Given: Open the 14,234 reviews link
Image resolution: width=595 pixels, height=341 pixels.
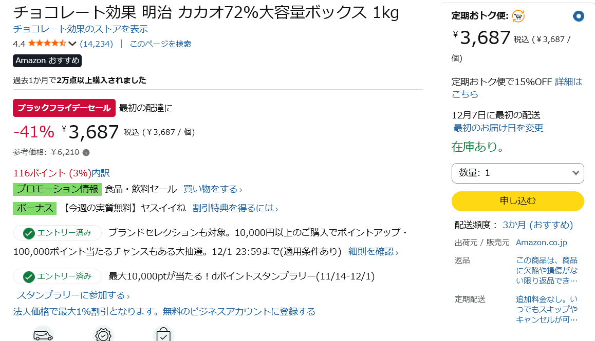Looking at the screenshot, I should click(x=96, y=44).
